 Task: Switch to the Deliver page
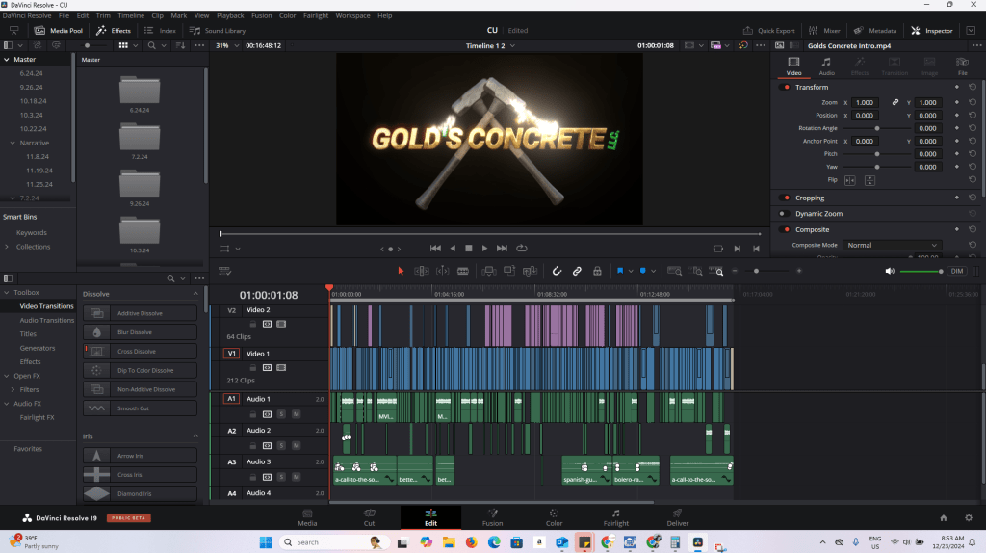677,517
